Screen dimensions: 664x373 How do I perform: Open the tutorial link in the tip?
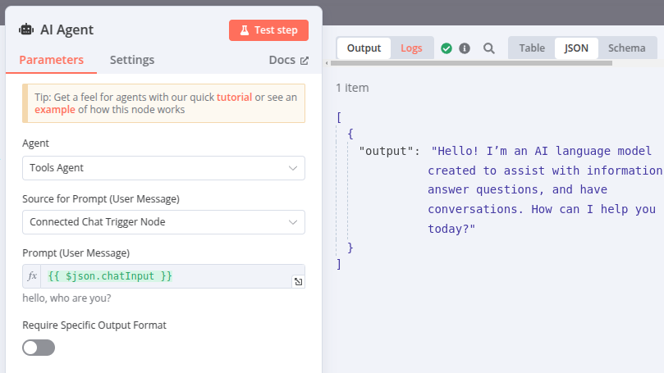(x=234, y=97)
